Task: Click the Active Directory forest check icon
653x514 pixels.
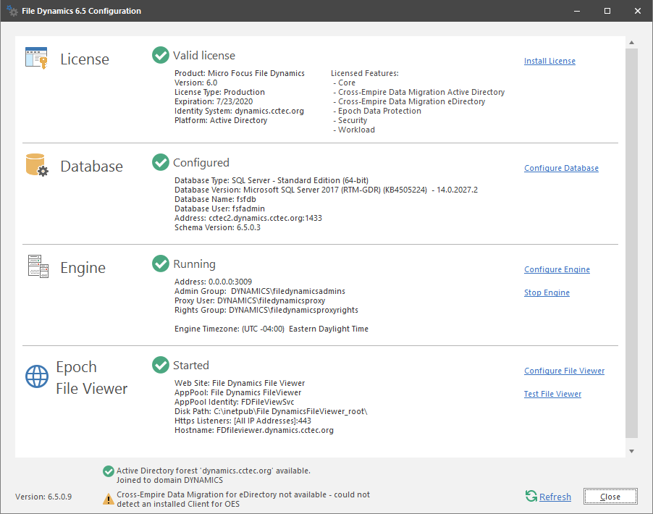Action: (x=108, y=471)
